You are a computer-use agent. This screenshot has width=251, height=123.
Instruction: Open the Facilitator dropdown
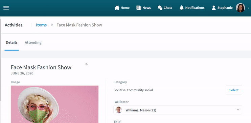point(178,110)
